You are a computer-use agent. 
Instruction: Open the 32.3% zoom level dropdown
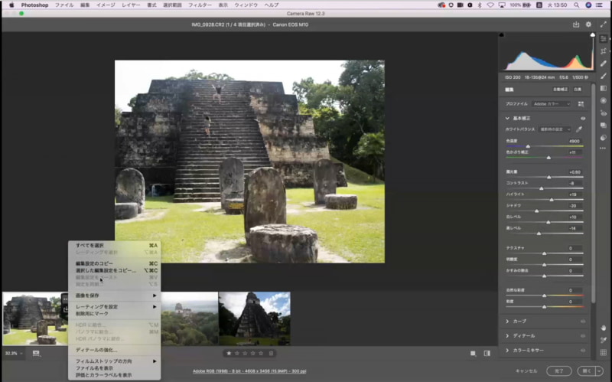[14, 354]
